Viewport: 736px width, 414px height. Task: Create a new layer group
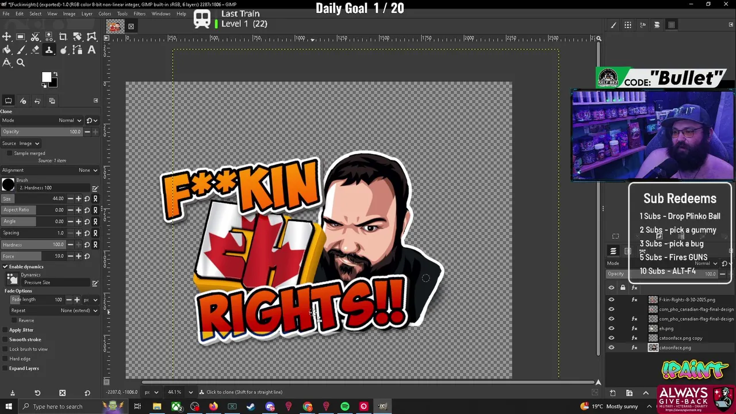click(629, 393)
